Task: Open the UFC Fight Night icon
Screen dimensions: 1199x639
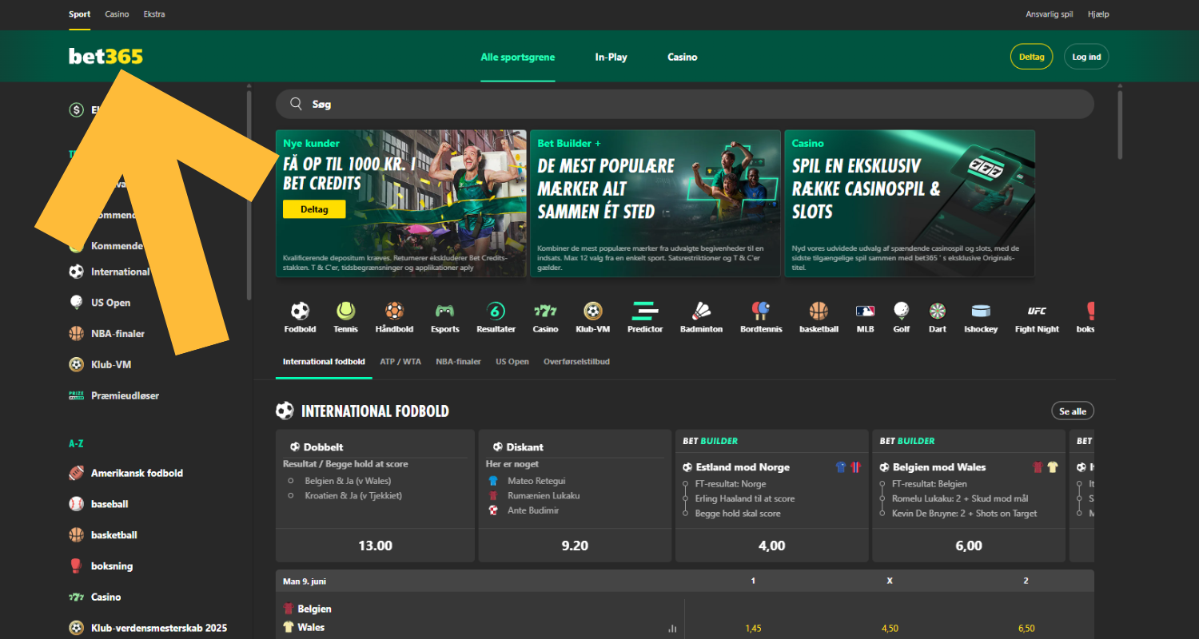Action: tap(1037, 317)
